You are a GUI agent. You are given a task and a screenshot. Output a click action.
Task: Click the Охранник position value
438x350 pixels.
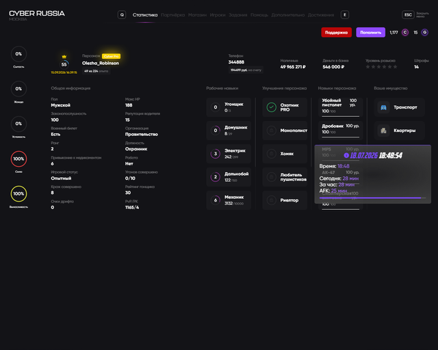(136, 149)
